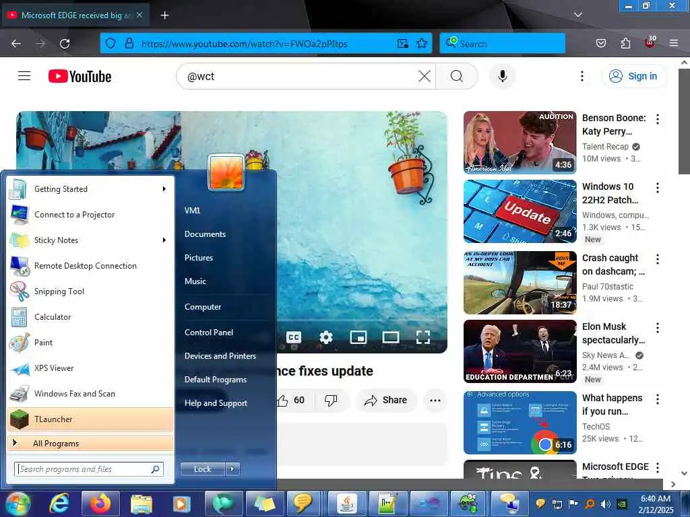Open more actions ellipsis under video
Image resolution: width=690 pixels, height=517 pixels.
[435, 400]
